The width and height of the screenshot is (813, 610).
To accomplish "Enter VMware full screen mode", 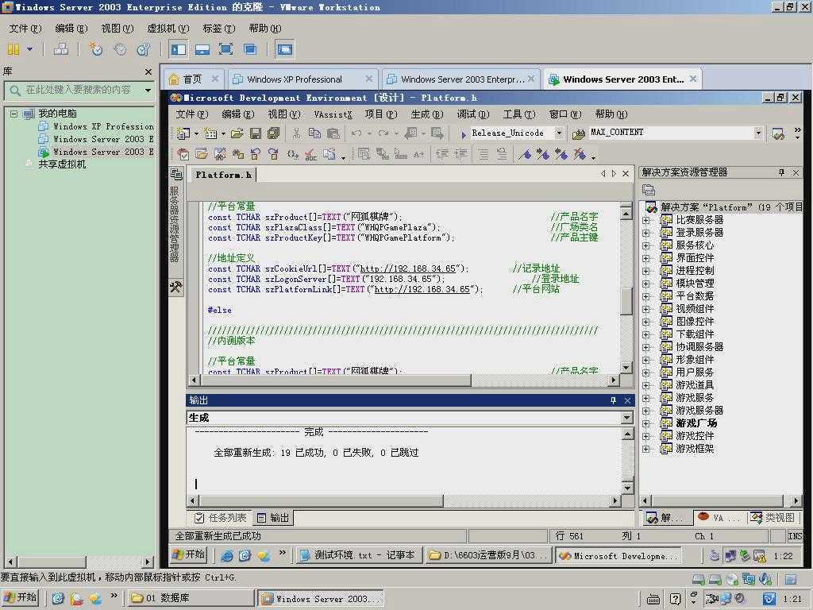I will point(226,49).
